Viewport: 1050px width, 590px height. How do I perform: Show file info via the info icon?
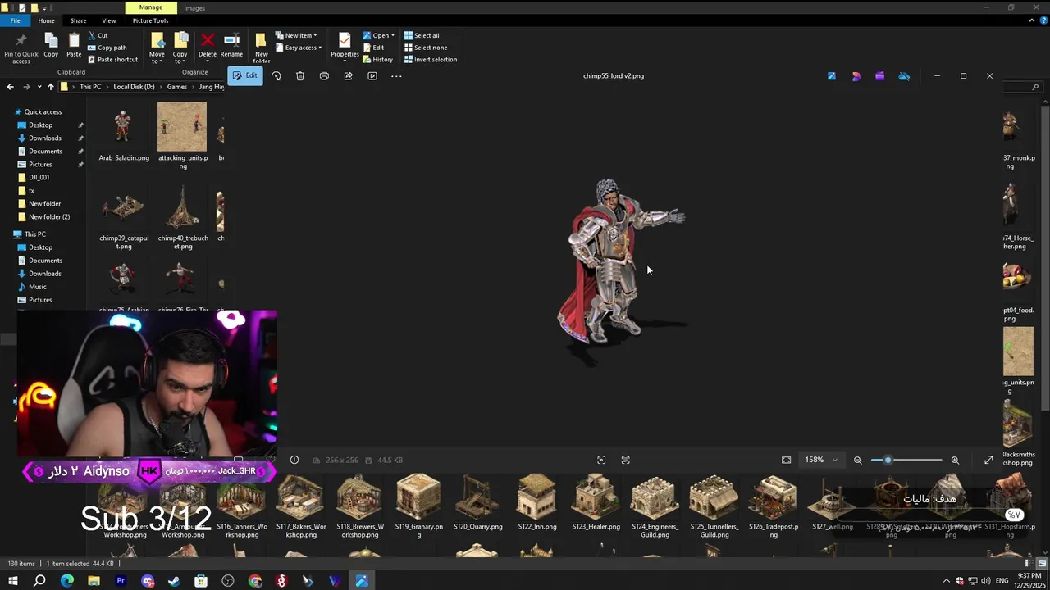294,460
